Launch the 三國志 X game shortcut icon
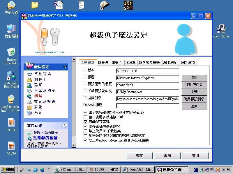Viewport: 233px width, 174px height. coord(128,5)
